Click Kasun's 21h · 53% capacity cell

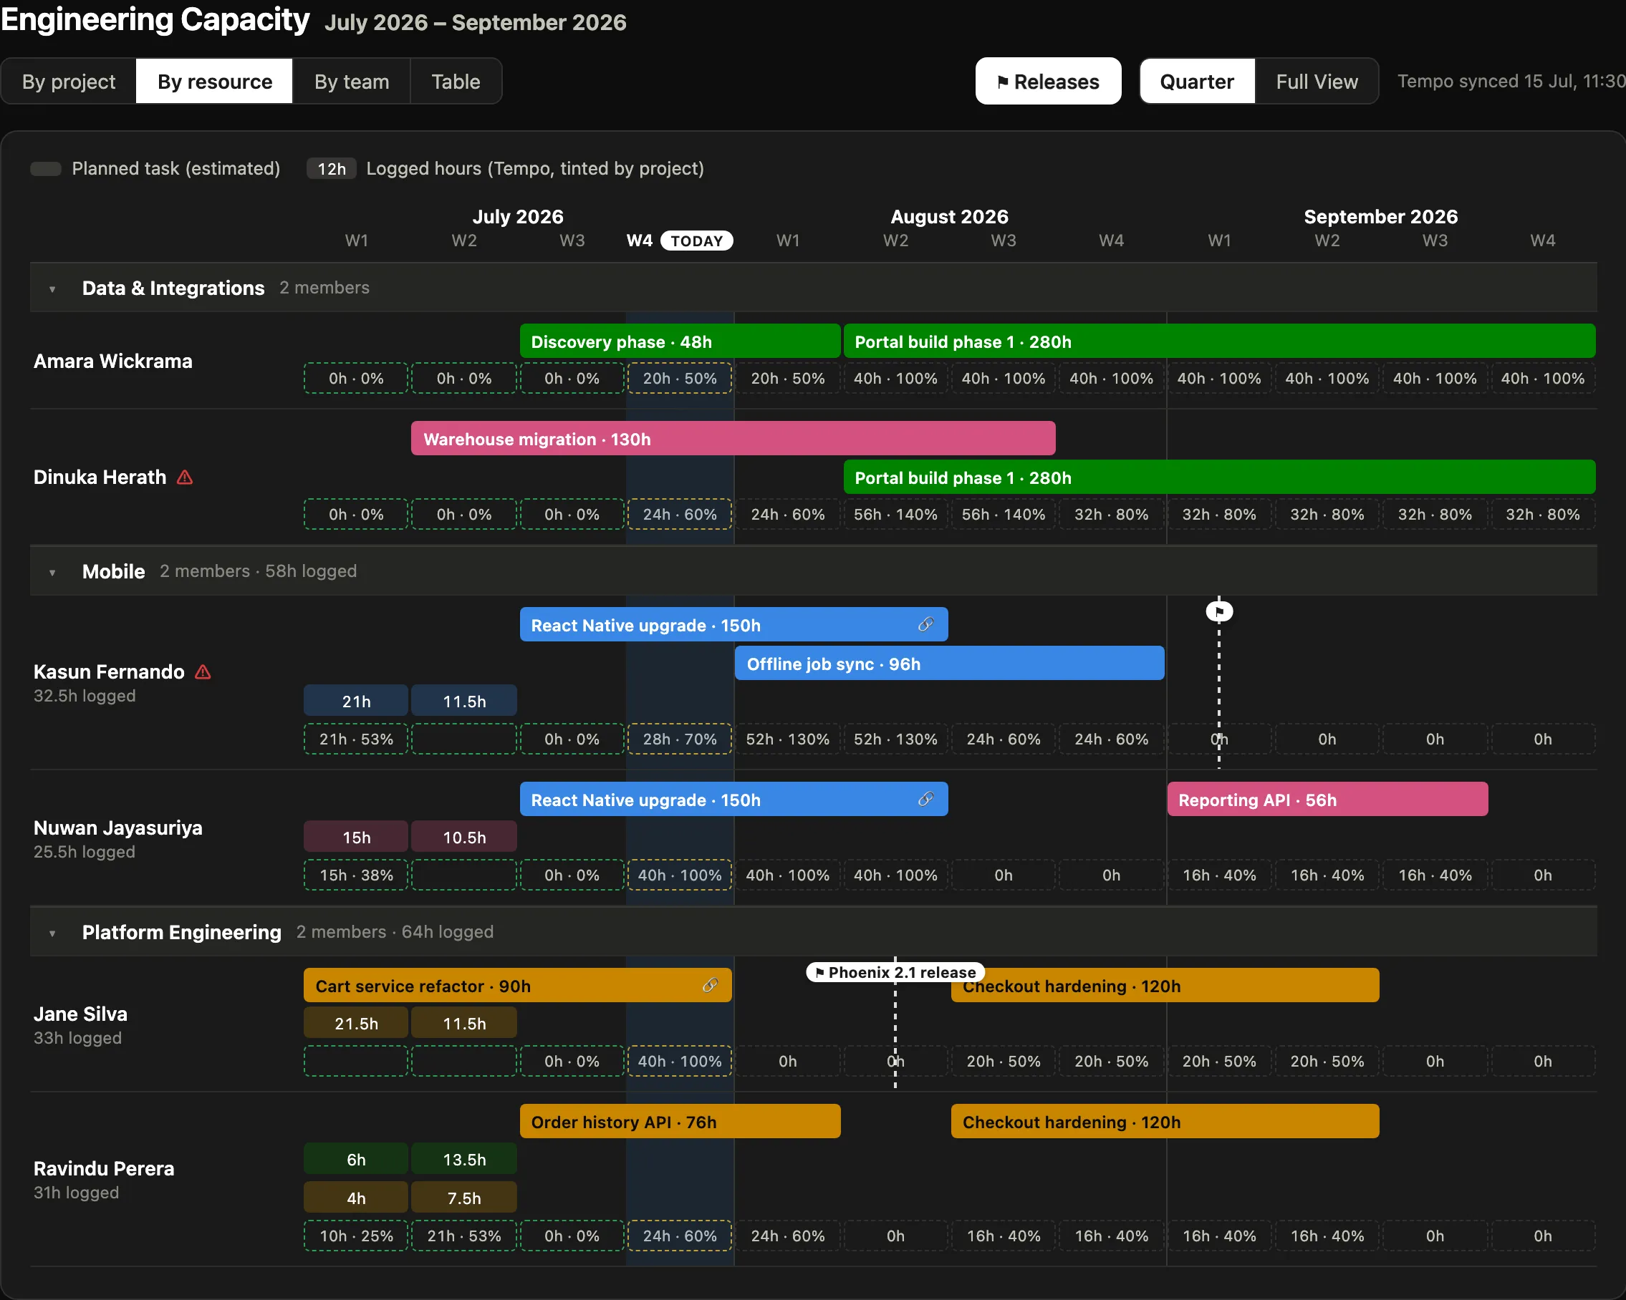coord(356,739)
